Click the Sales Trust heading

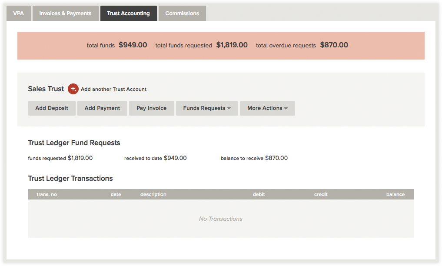[46, 89]
